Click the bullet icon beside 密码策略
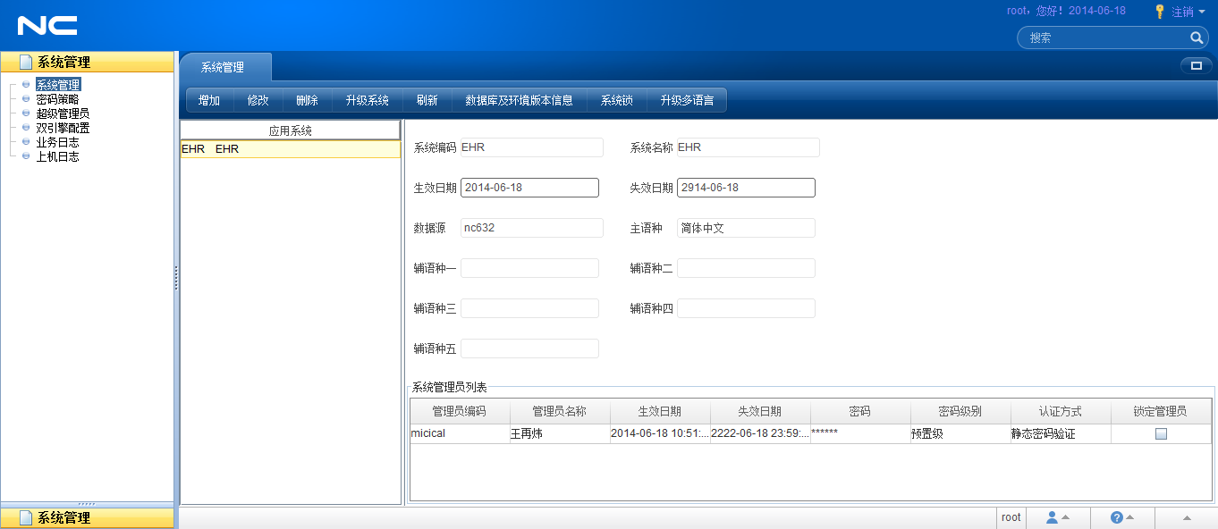Image resolution: width=1218 pixels, height=529 pixels. 26,99
